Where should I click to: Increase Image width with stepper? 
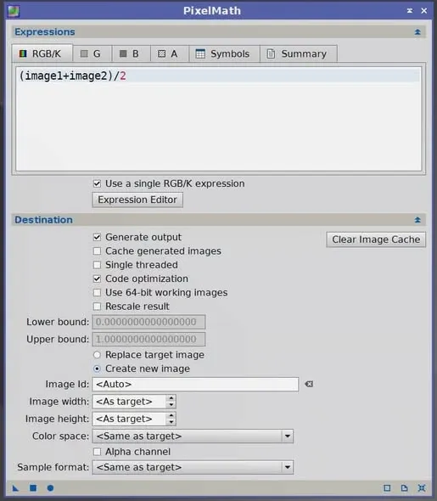pos(171,398)
